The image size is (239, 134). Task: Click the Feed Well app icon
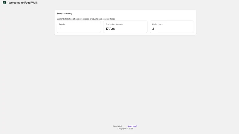coord(4,3)
